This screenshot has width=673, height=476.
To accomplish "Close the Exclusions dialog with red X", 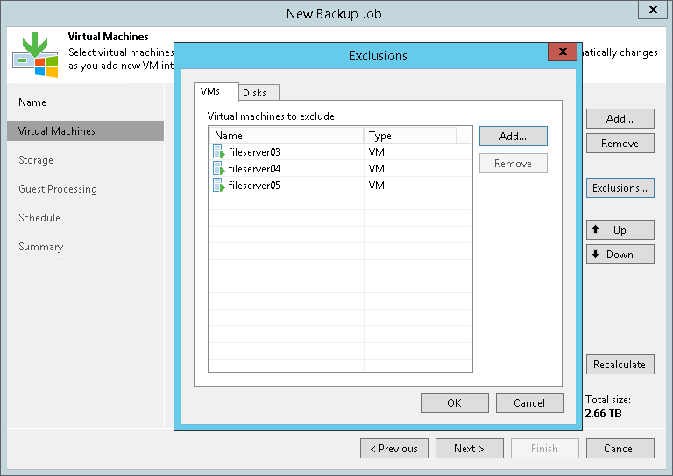I will coord(563,52).
